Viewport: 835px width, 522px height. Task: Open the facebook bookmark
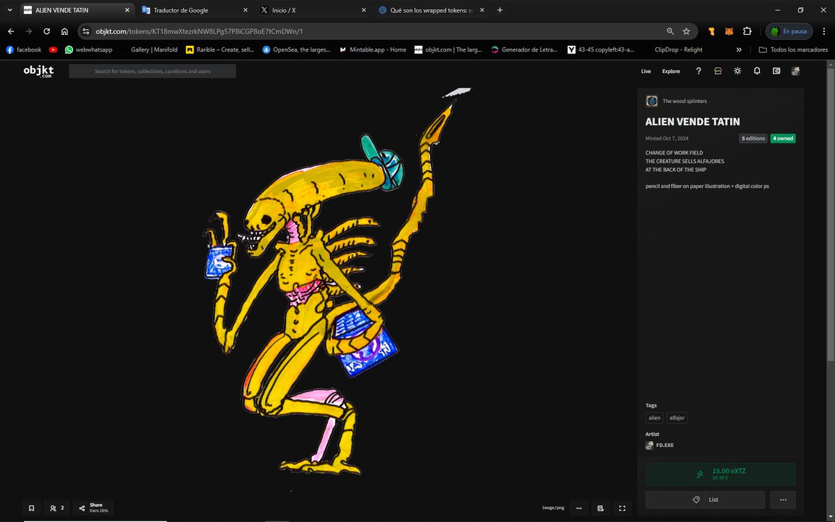click(x=24, y=49)
